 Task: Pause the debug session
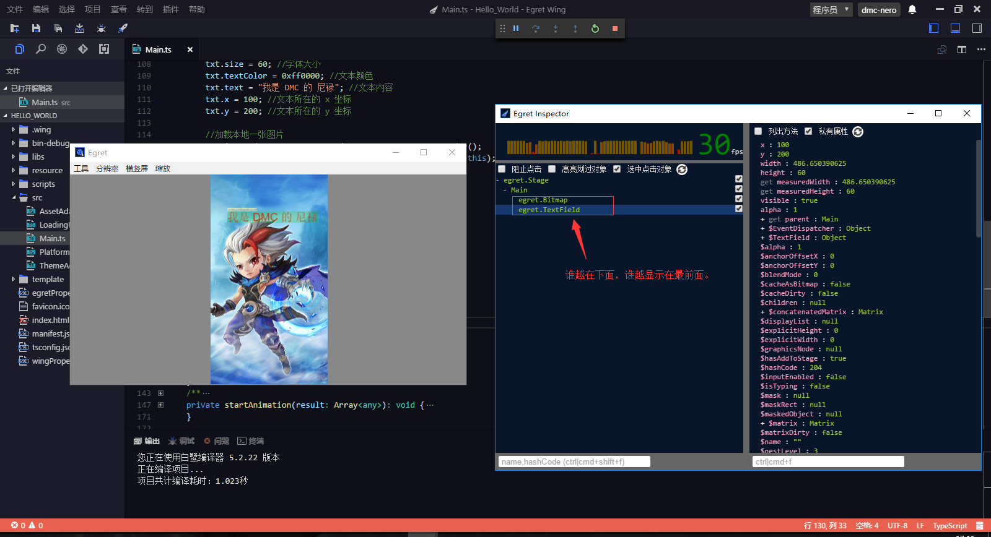click(x=516, y=28)
